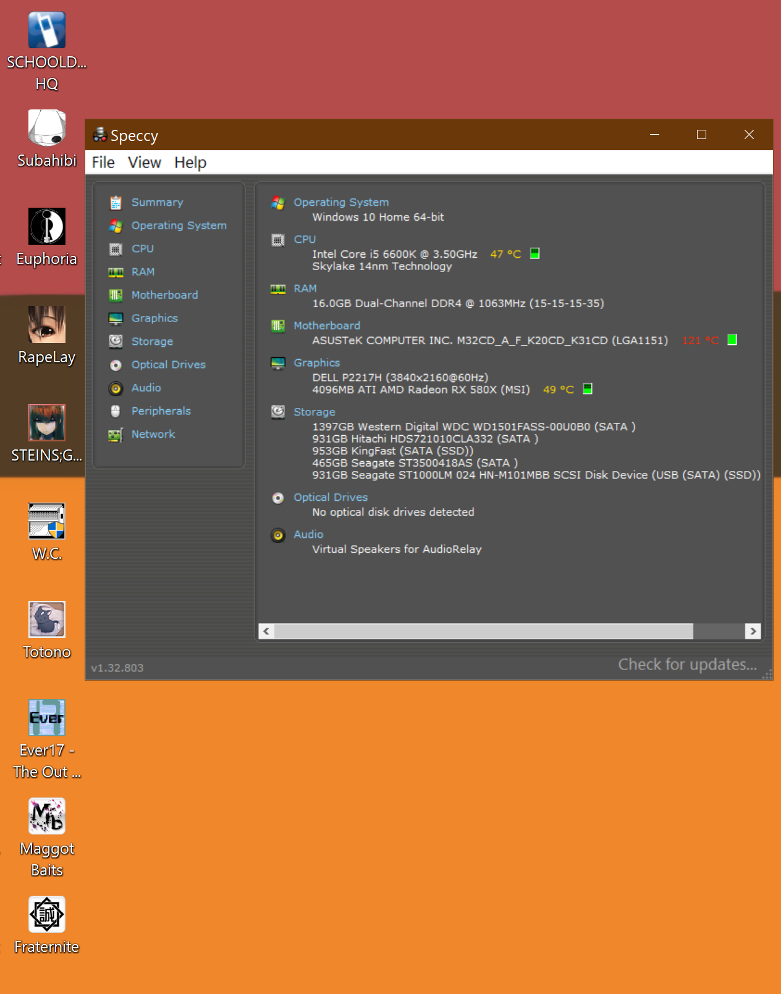The width and height of the screenshot is (781, 994).
Task: Open the Peripherals sidebar section
Action: point(161,411)
